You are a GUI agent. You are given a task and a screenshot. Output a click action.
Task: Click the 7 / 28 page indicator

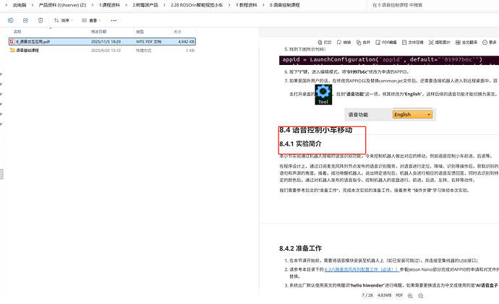click(x=367, y=295)
